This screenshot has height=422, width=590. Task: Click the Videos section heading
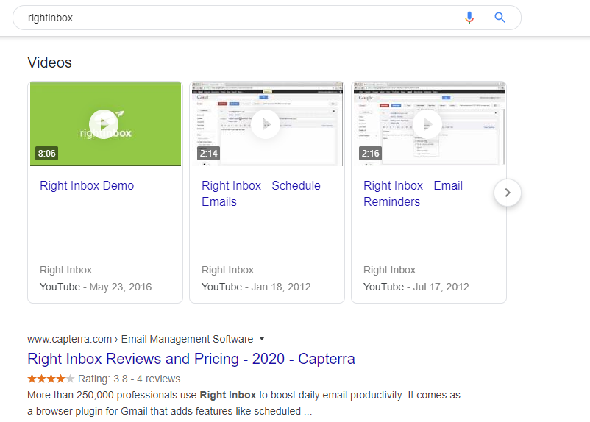tap(49, 62)
